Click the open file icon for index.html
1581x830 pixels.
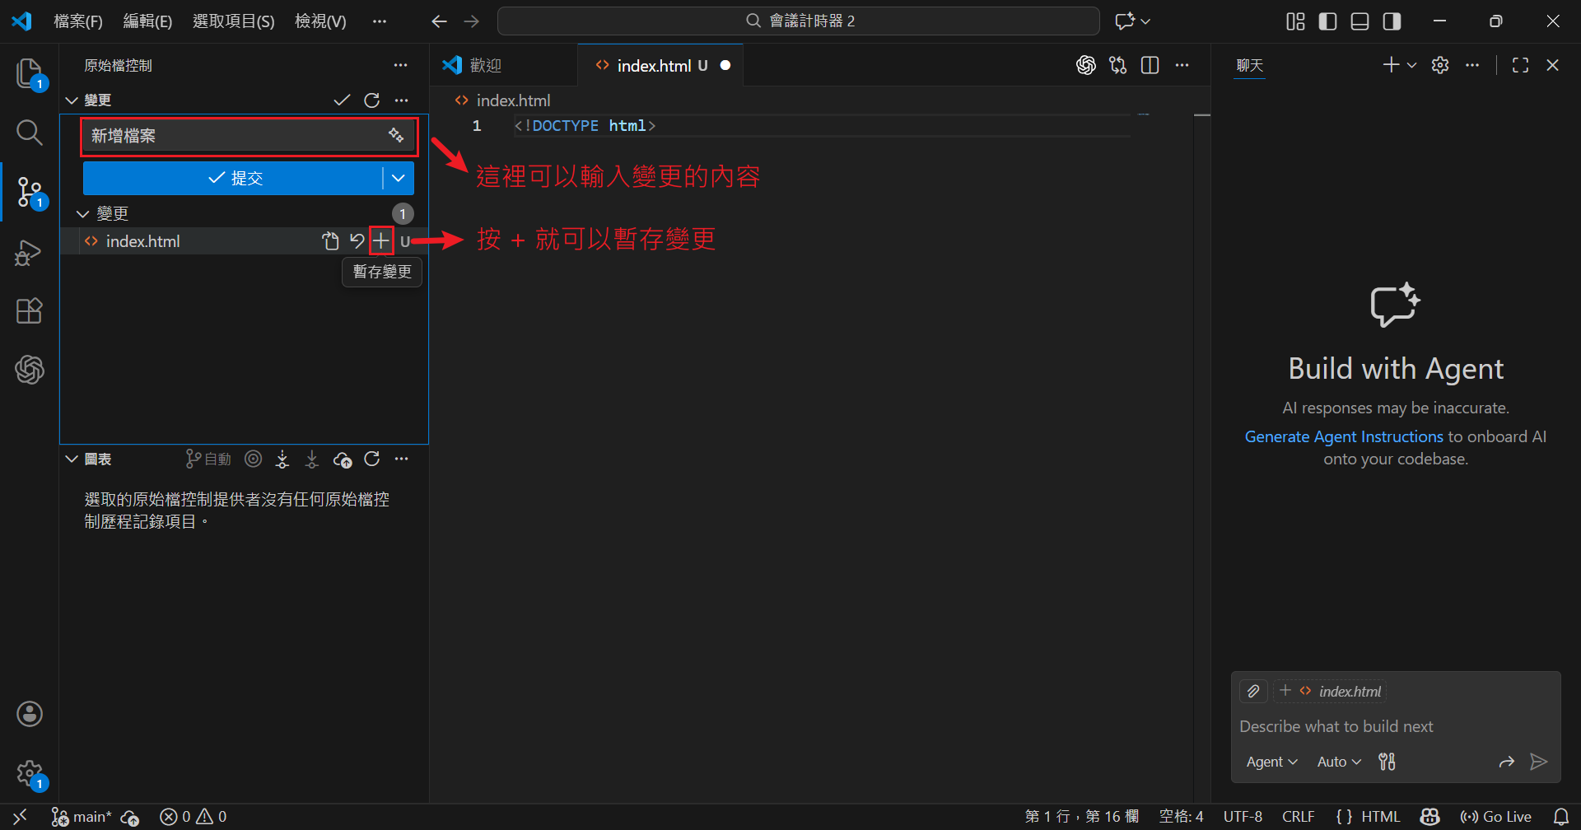click(330, 241)
